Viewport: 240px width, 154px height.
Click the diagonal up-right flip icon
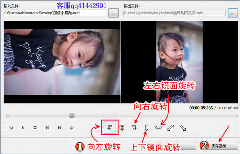point(170,128)
